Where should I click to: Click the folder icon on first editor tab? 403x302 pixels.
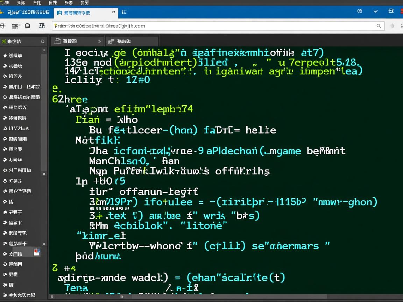57,41
